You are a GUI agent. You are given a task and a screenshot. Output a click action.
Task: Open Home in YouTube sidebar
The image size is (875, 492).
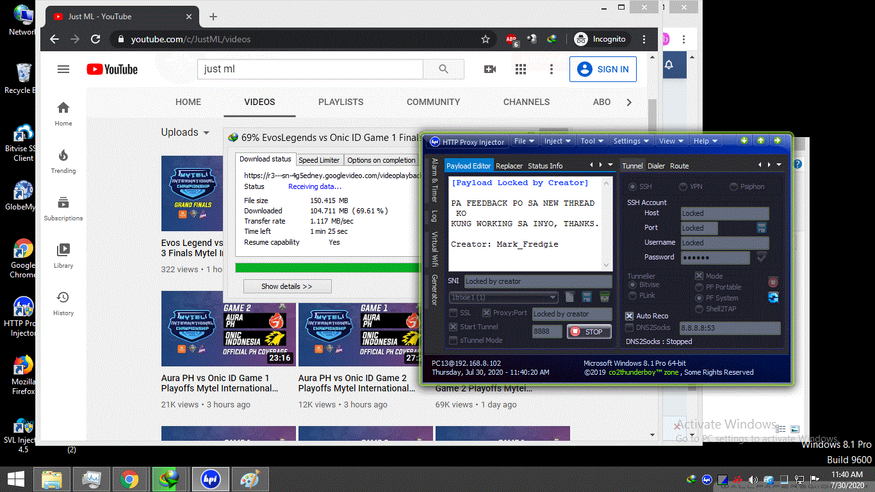(x=63, y=113)
